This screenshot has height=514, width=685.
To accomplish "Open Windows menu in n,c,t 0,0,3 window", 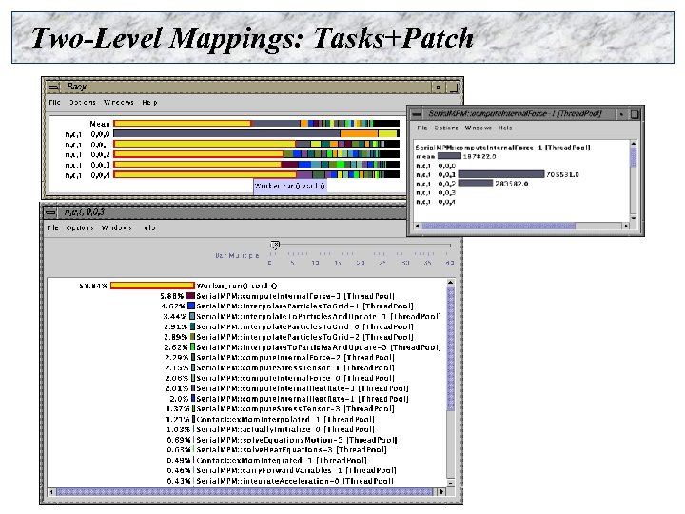I will click(x=116, y=227).
